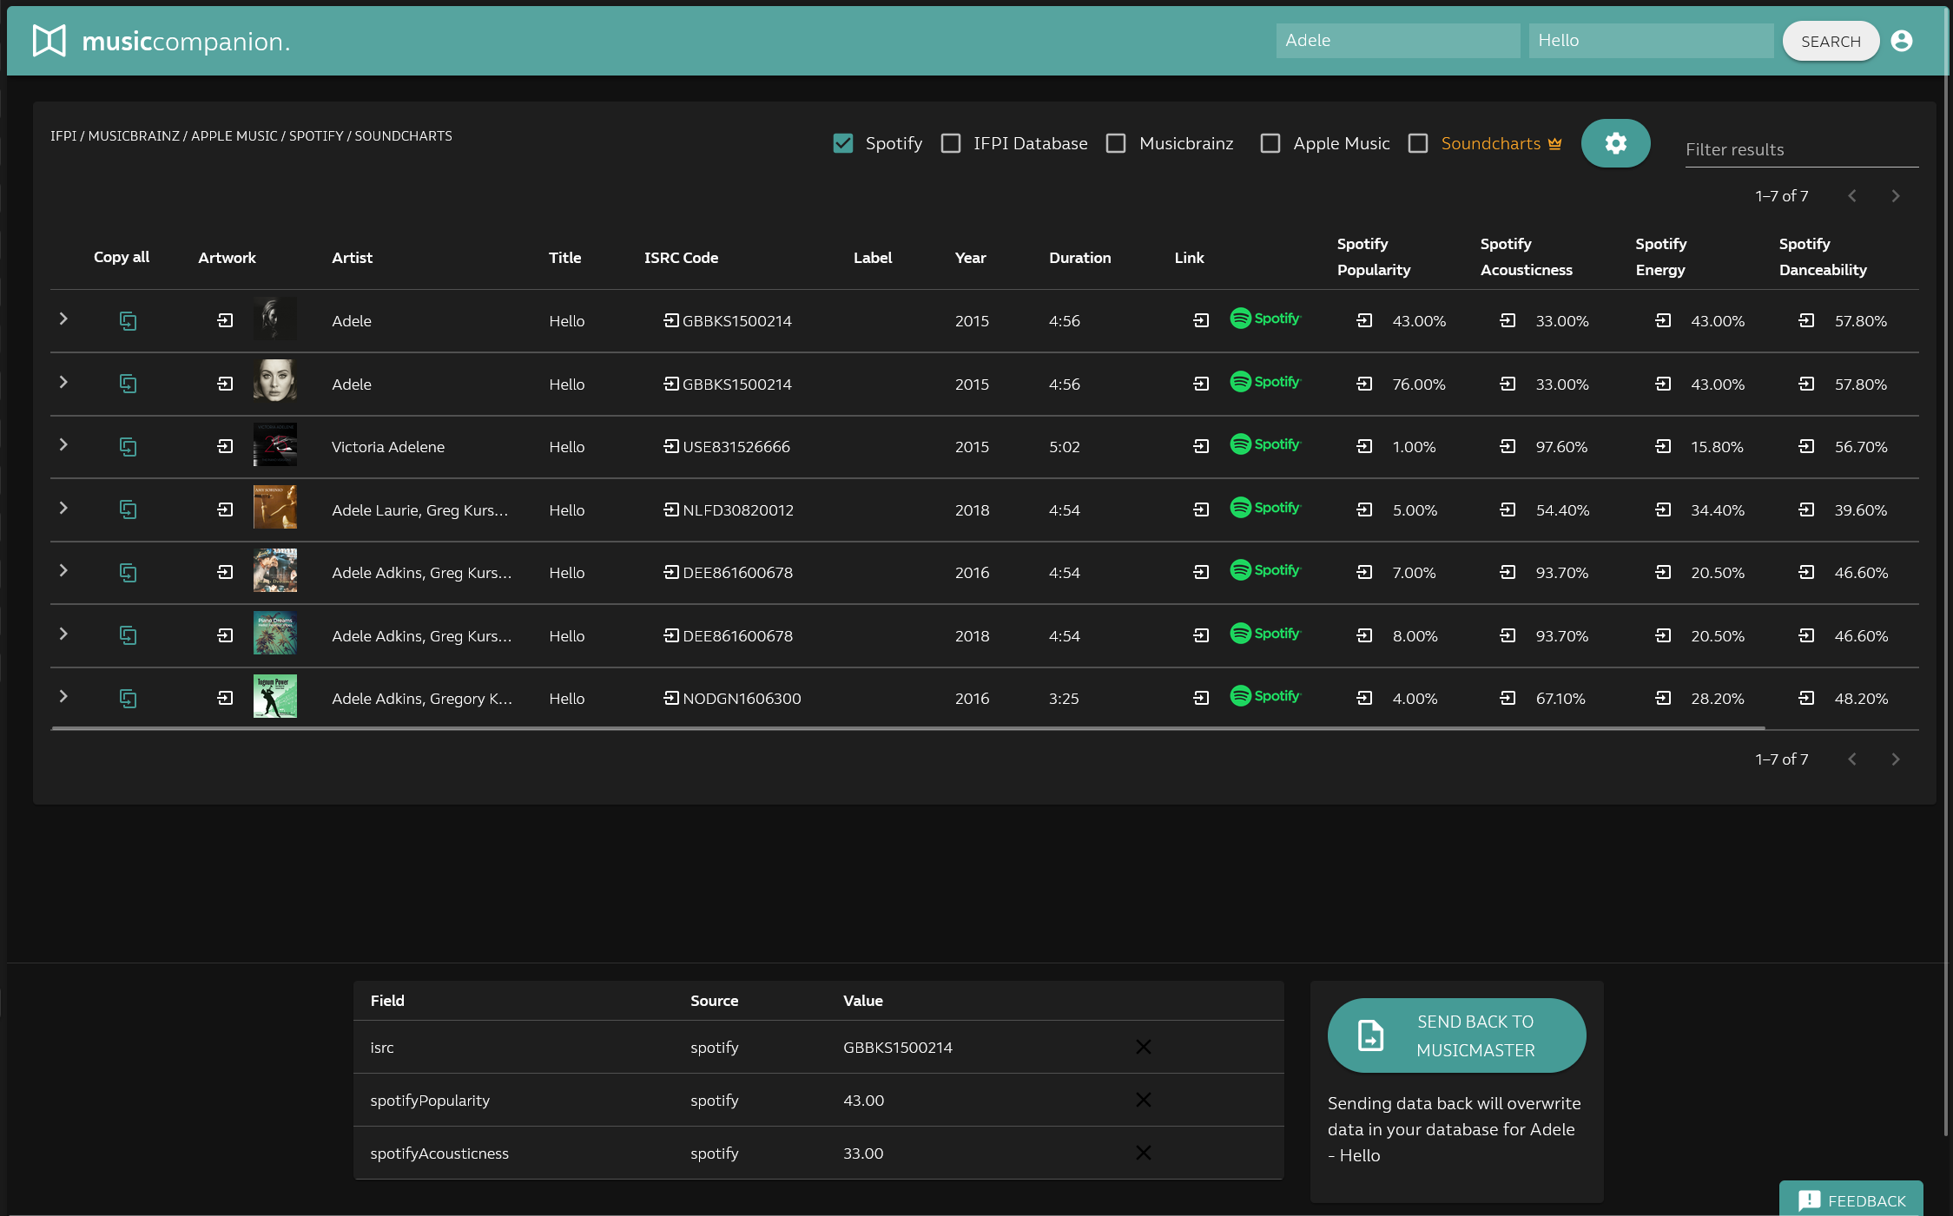Screen dimensions: 1953x1216
Task: Expand the Victoria Adelene row
Action: (x=63, y=444)
